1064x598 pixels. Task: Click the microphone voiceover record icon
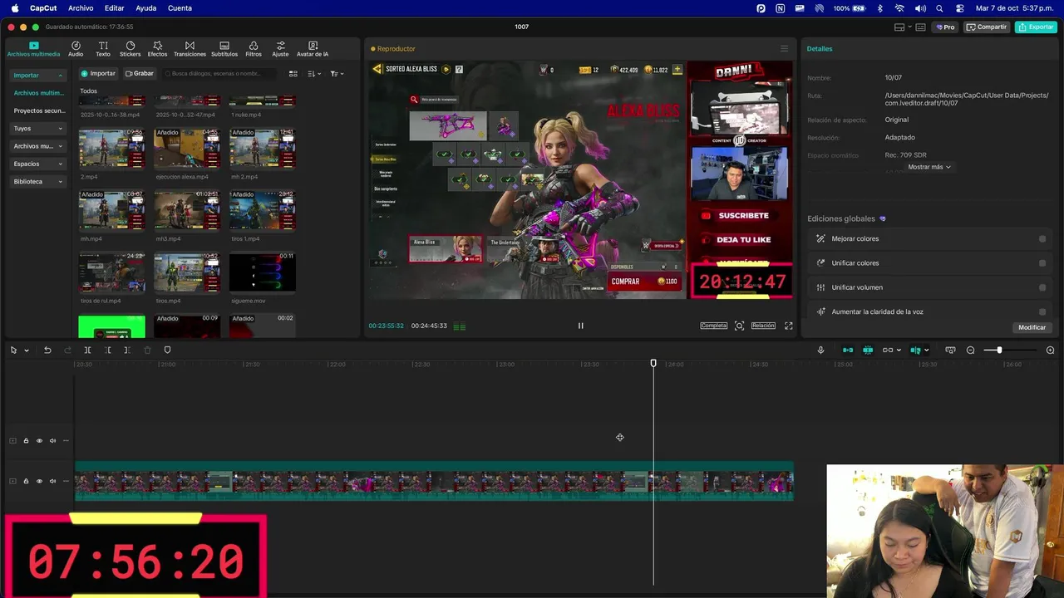point(820,350)
